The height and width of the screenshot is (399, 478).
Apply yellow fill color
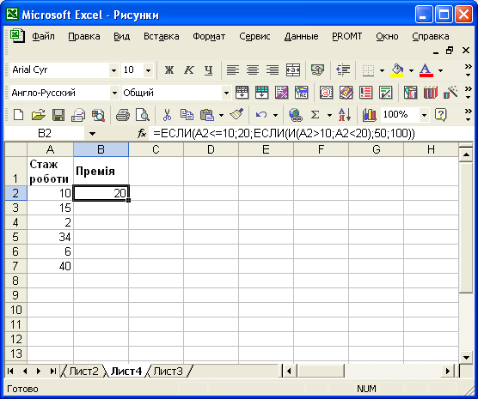coord(397,70)
